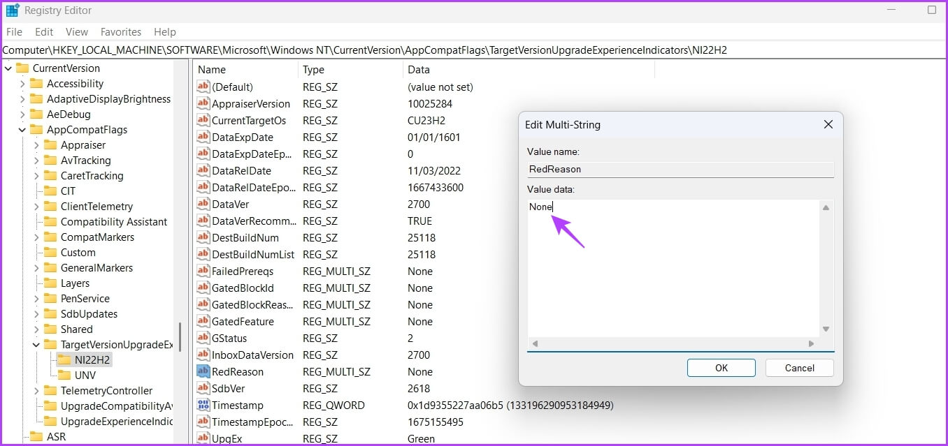Click the SdbVer value icon

203,388
